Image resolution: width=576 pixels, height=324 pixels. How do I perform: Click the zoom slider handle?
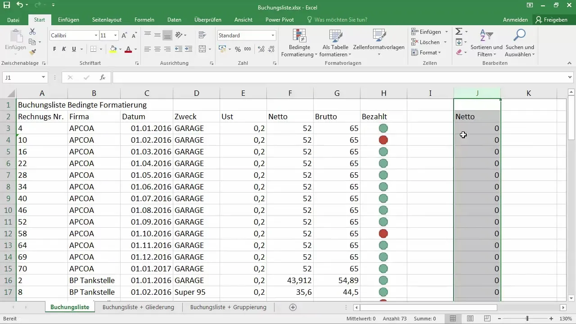[527, 319]
